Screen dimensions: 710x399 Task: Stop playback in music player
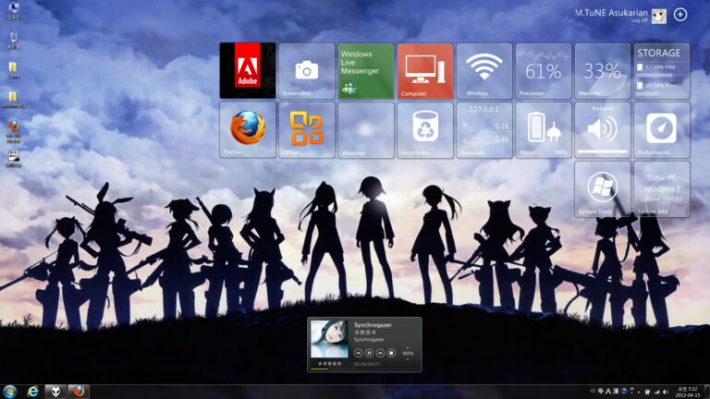pyautogui.click(x=391, y=353)
